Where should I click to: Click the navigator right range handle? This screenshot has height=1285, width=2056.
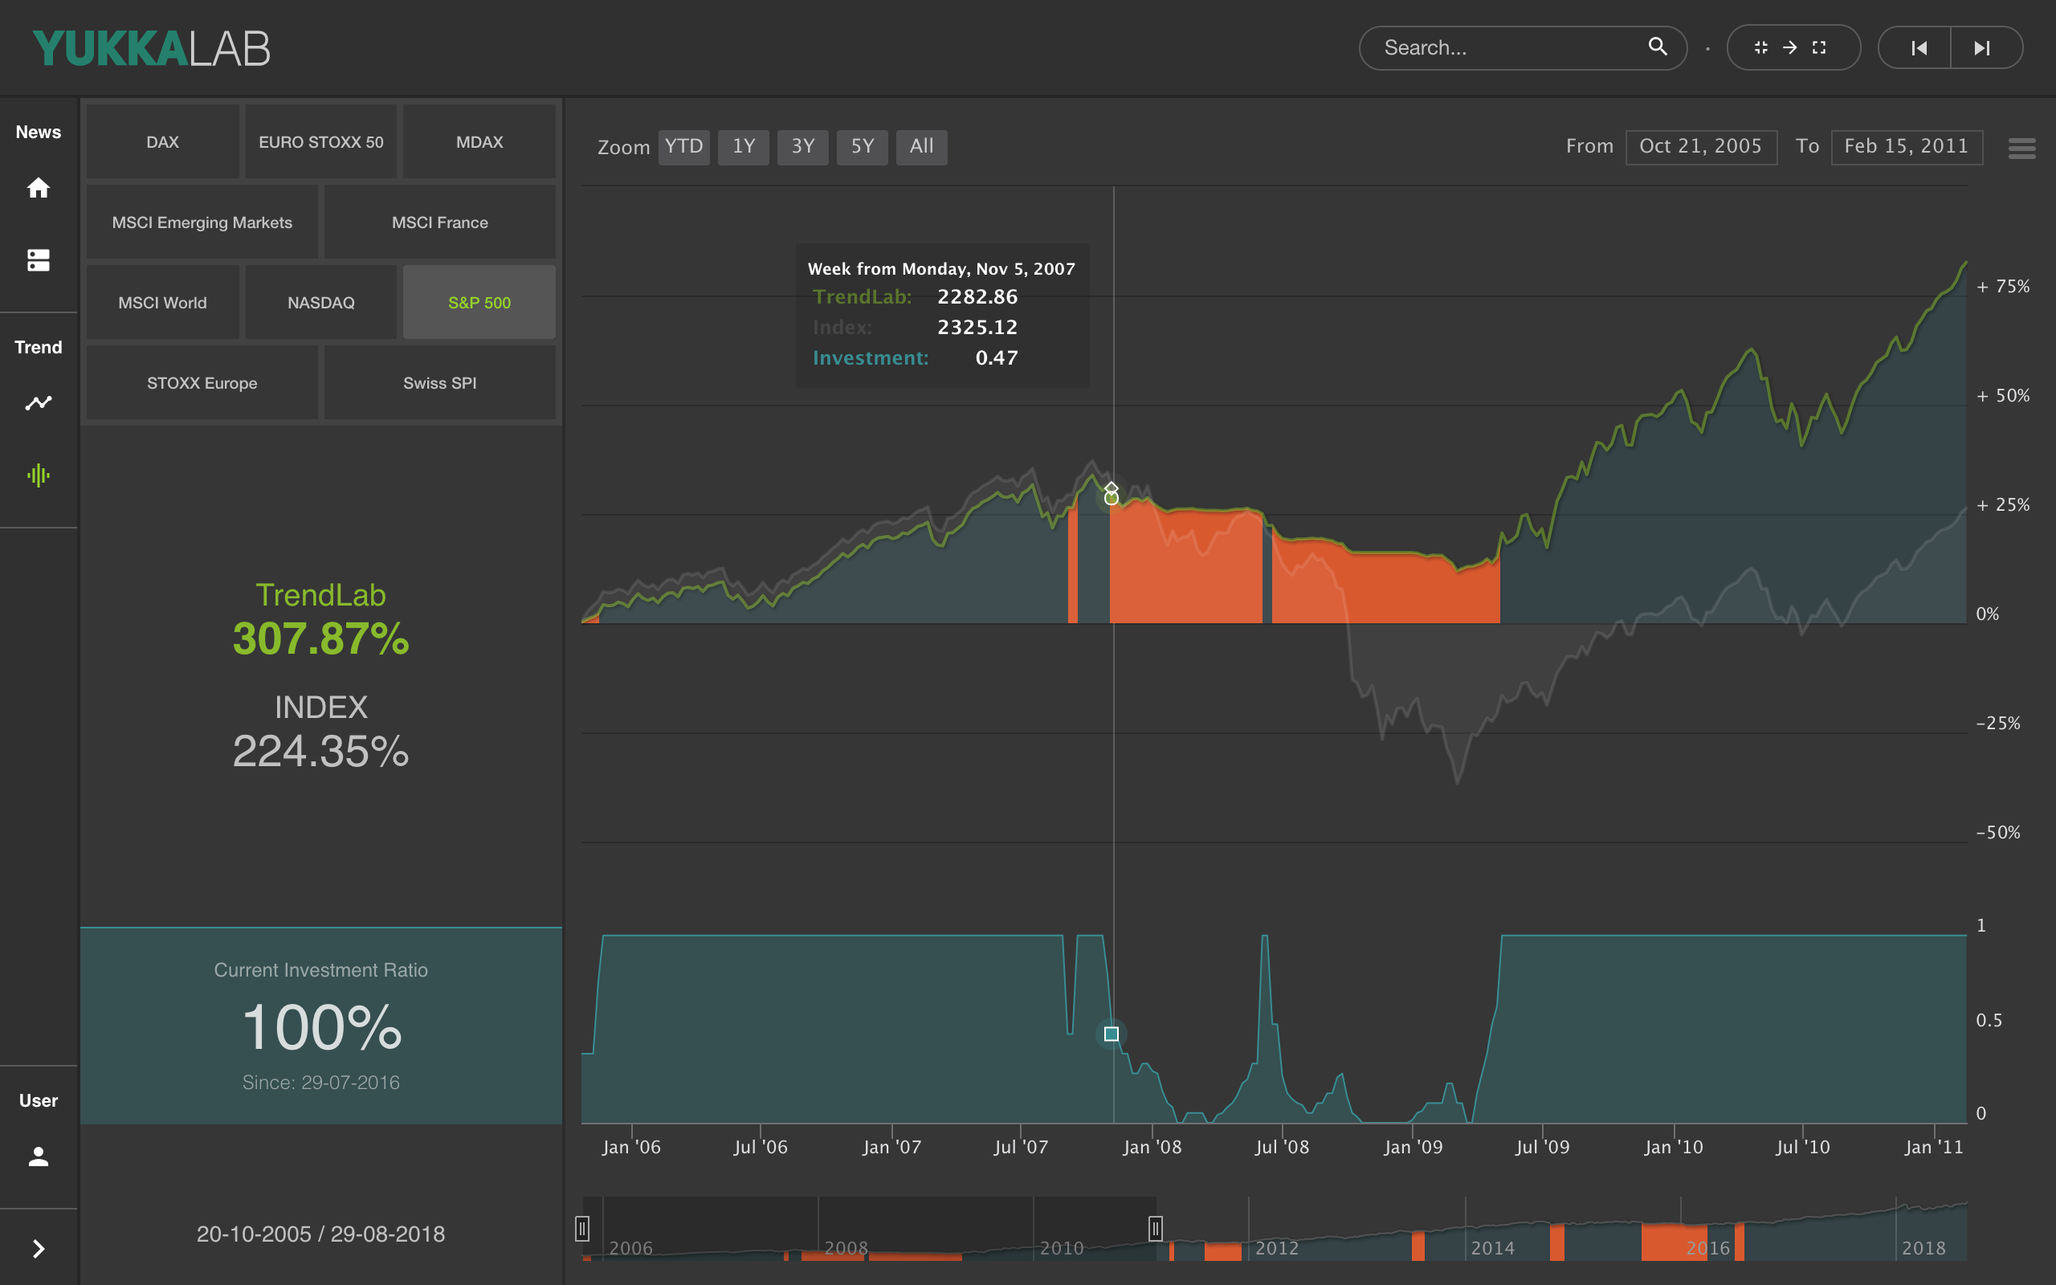click(1156, 1228)
